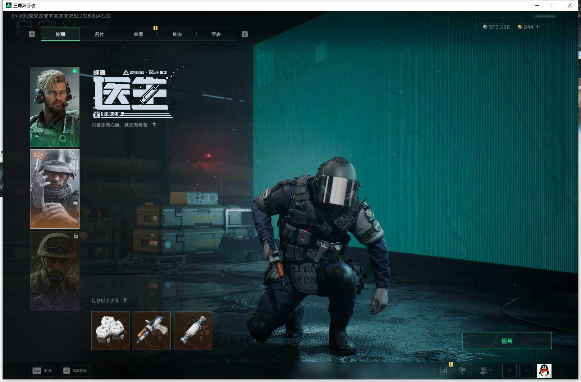This screenshot has height=382, width=581.
Task: Click the plus icon beside 244
Action: tap(537, 27)
